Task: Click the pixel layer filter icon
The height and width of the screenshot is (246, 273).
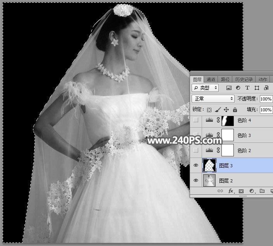Action: 229,88
